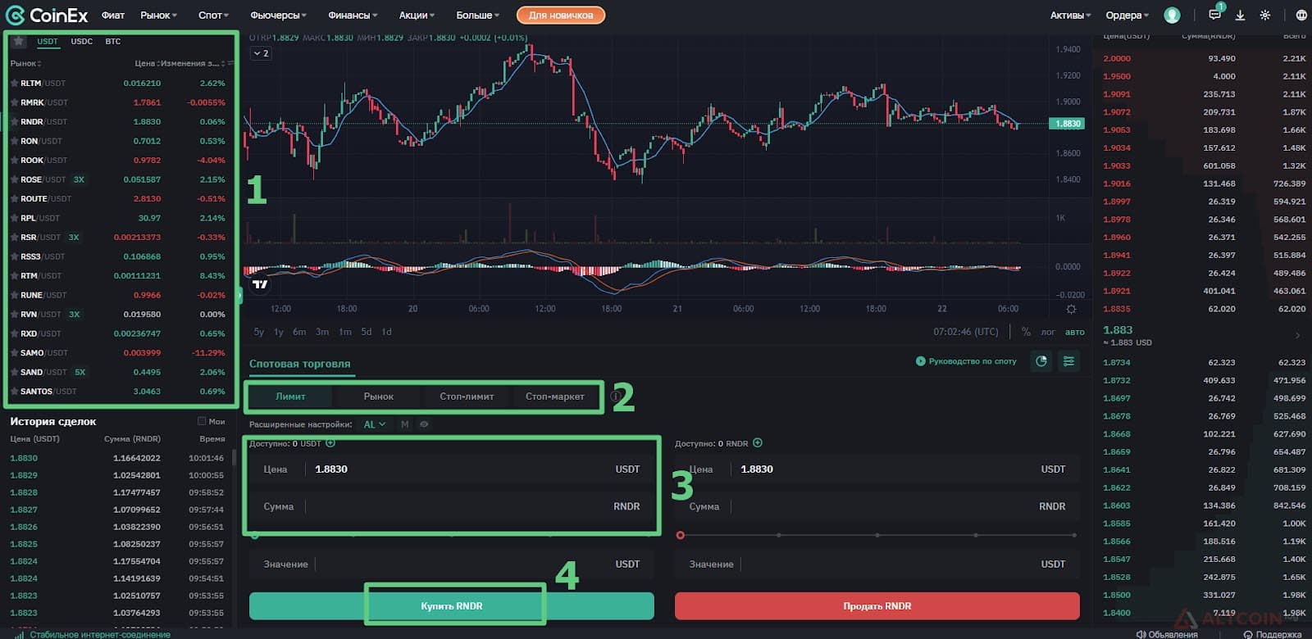Select 'Стоп-лимит' order type tab

(x=467, y=397)
